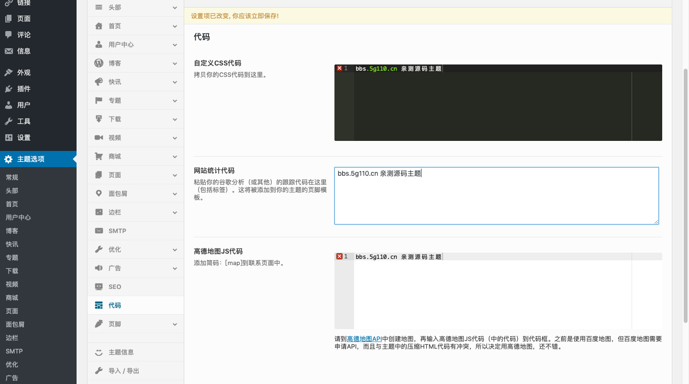
Task: Open the SEO settings tab
Action: [x=115, y=287]
